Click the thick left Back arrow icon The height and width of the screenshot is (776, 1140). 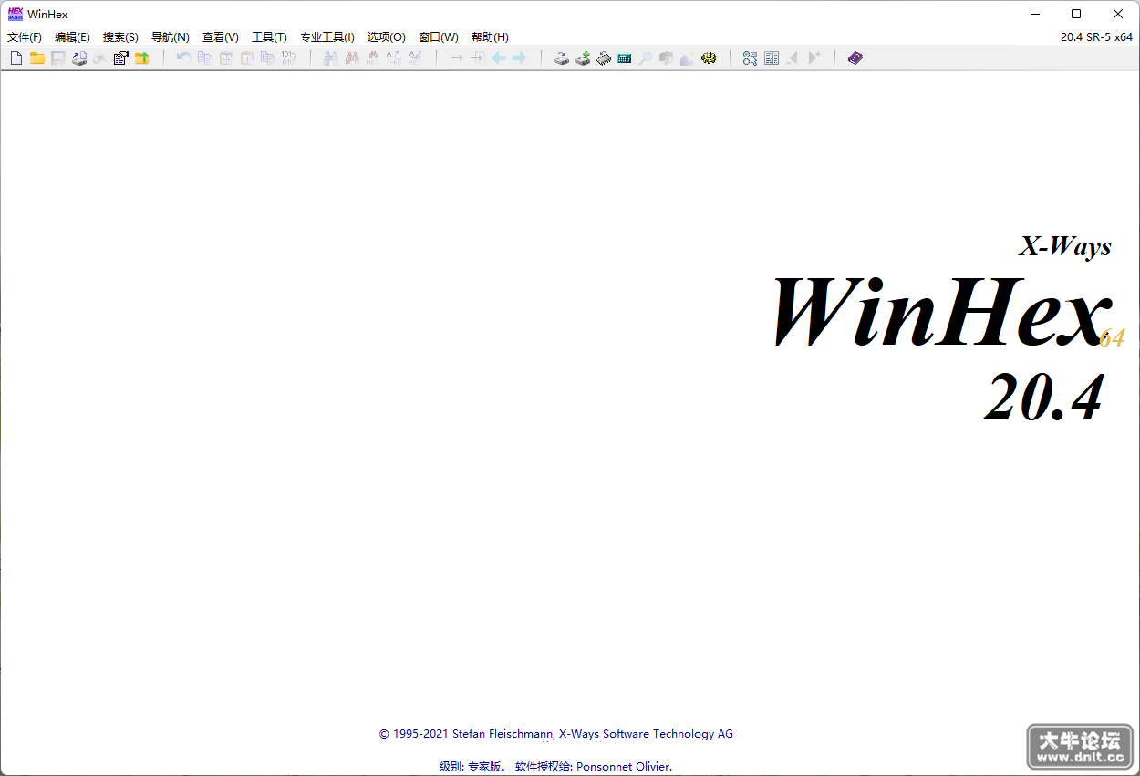[x=498, y=58]
